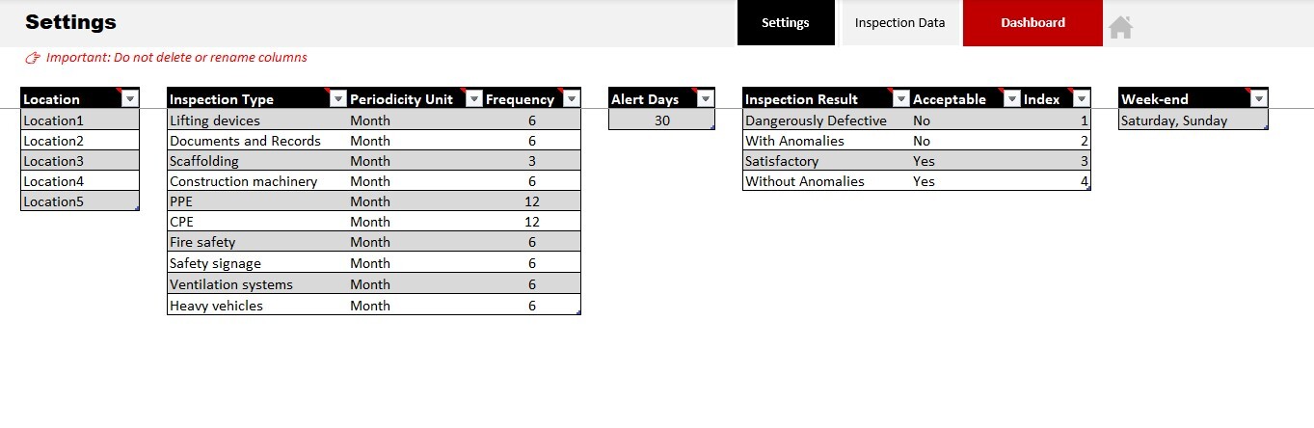The height and width of the screenshot is (428, 1314).
Task: Open the Inspection Result filter dropdown
Action: (x=901, y=98)
